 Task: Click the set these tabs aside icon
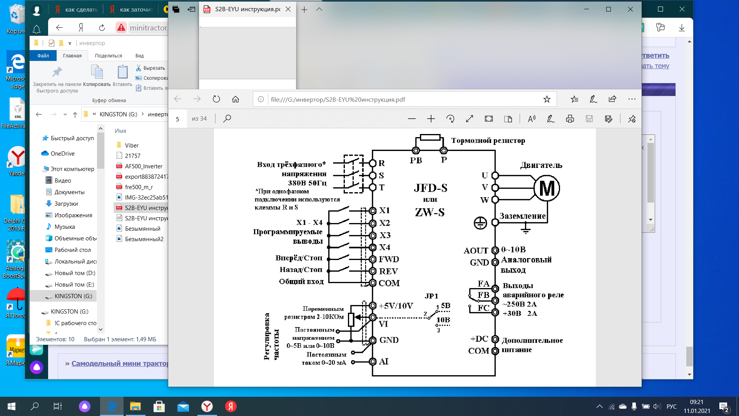tap(191, 9)
